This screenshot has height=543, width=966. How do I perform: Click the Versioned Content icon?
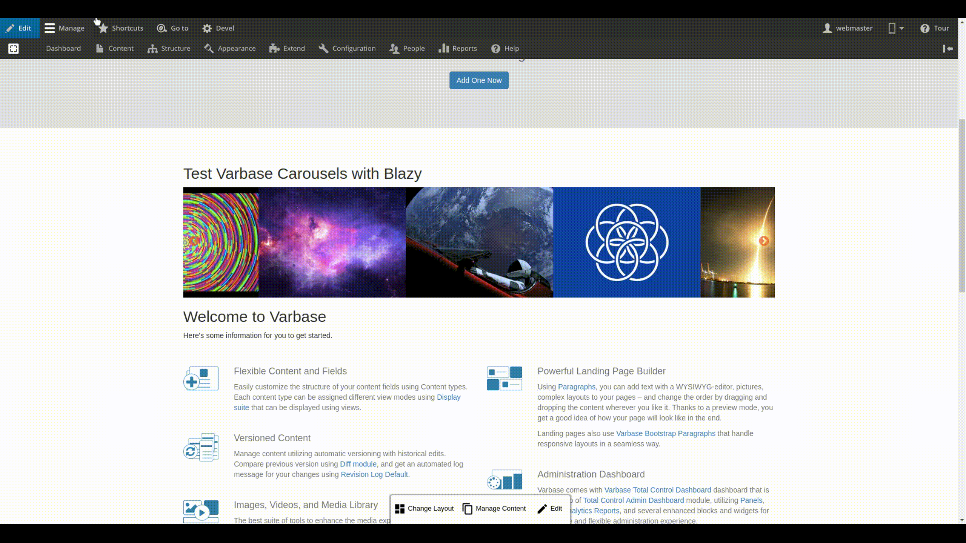pos(201,447)
